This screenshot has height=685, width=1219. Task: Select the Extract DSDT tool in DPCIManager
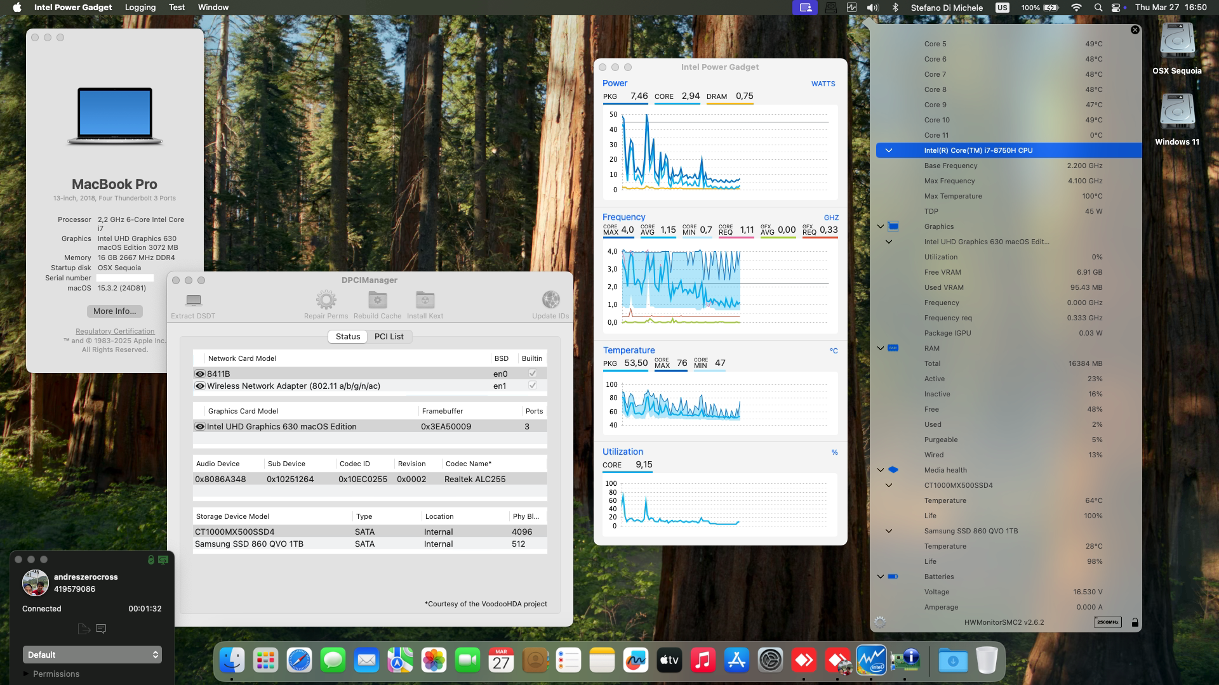[x=193, y=301]
